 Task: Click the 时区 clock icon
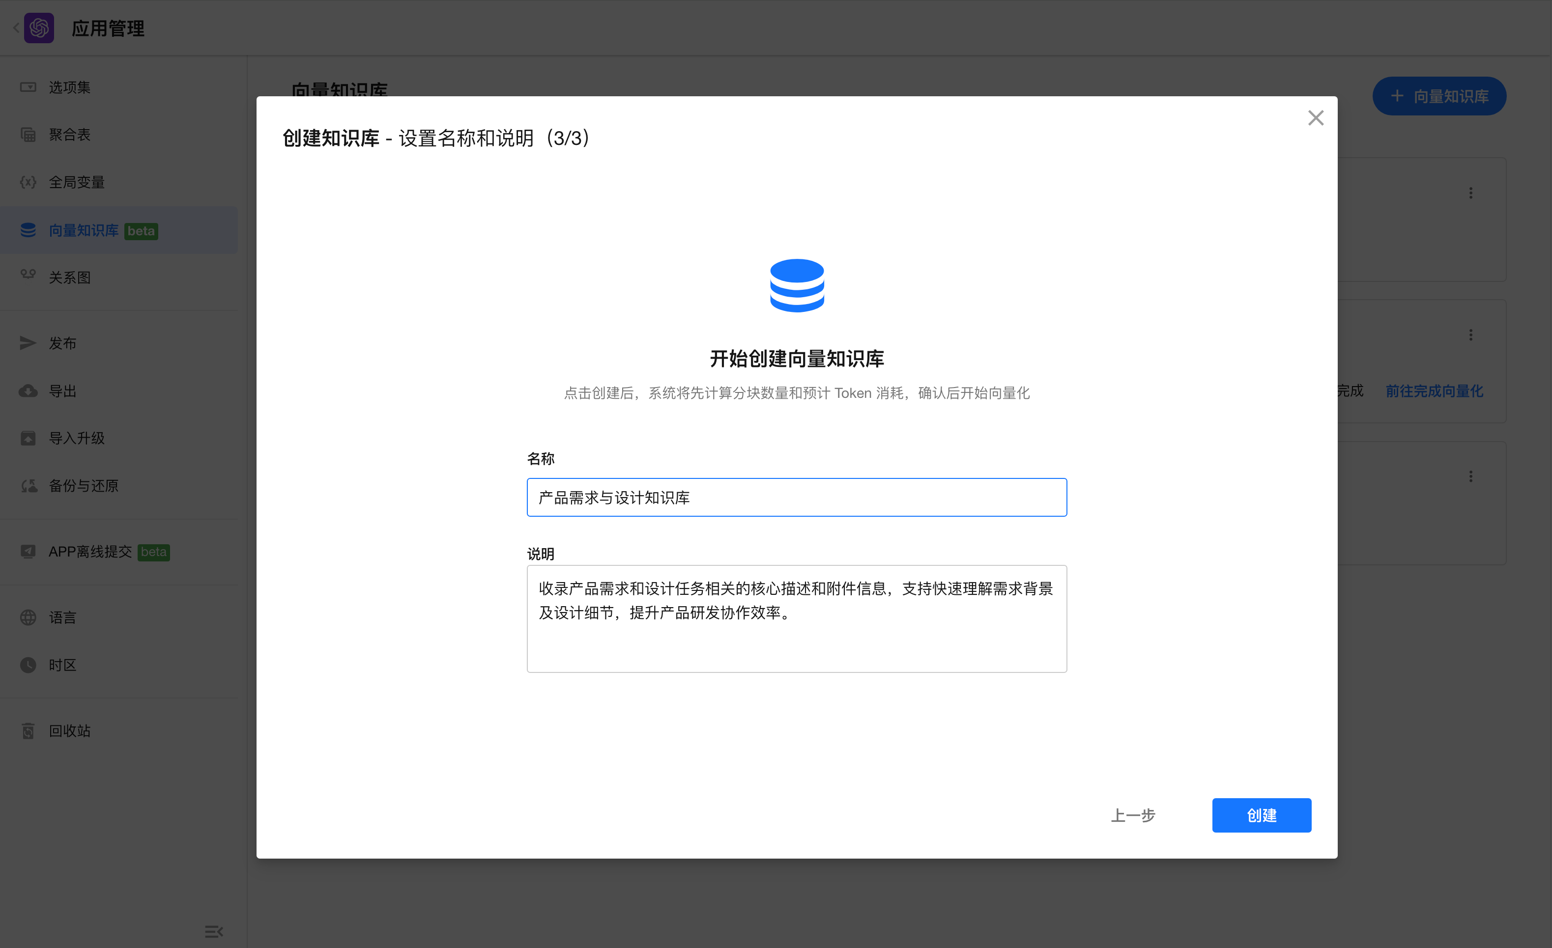pos(28,666)
